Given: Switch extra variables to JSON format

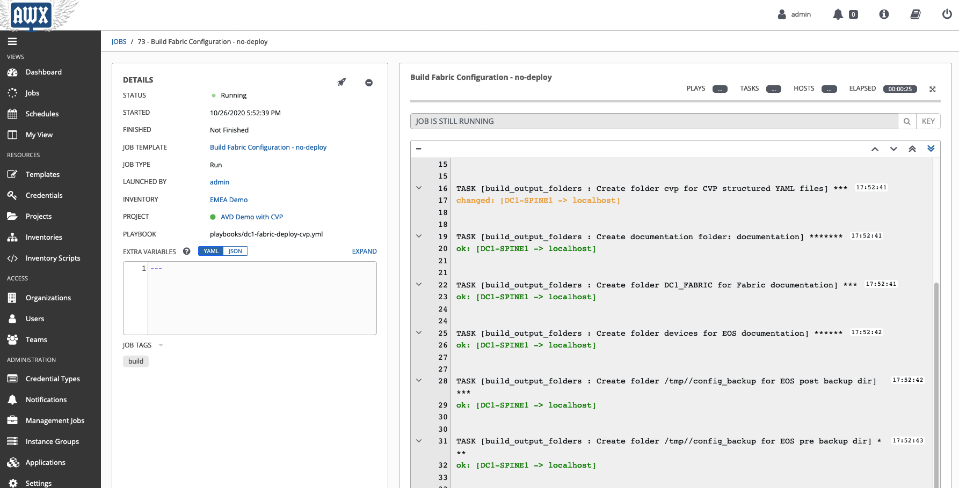Looking at the screenshot, I should coord(235,251).
